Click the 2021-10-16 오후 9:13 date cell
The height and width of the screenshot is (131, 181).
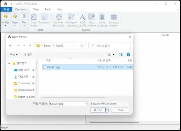tap(110, 67)
